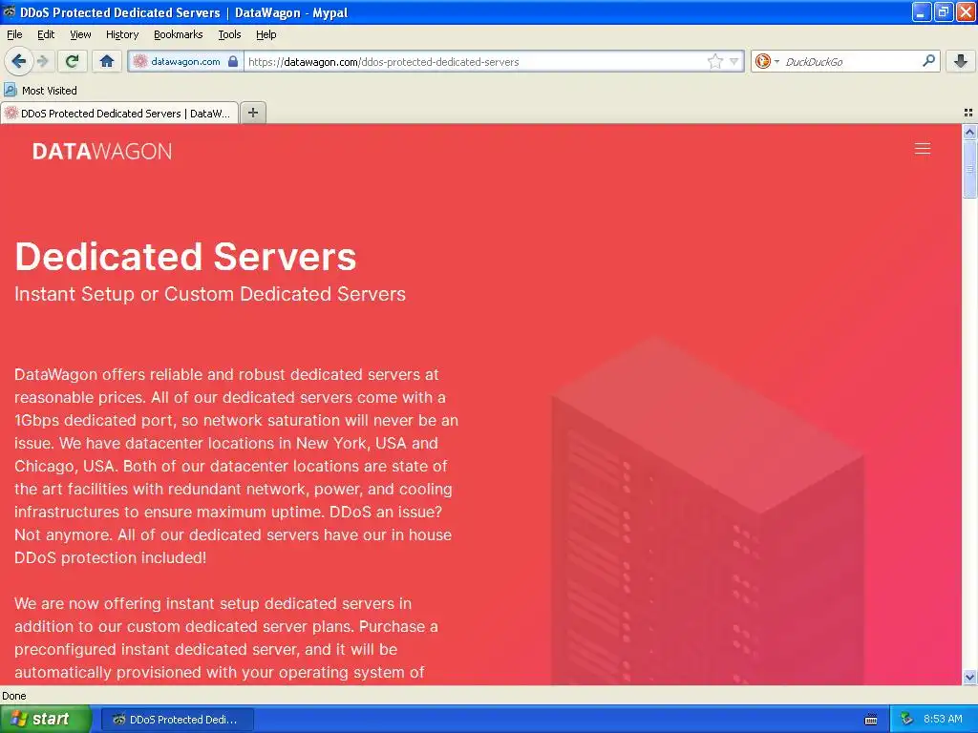Viewport: 978px width, 733px height.
Task: Open a new tab with plus button
Action: 252,113
